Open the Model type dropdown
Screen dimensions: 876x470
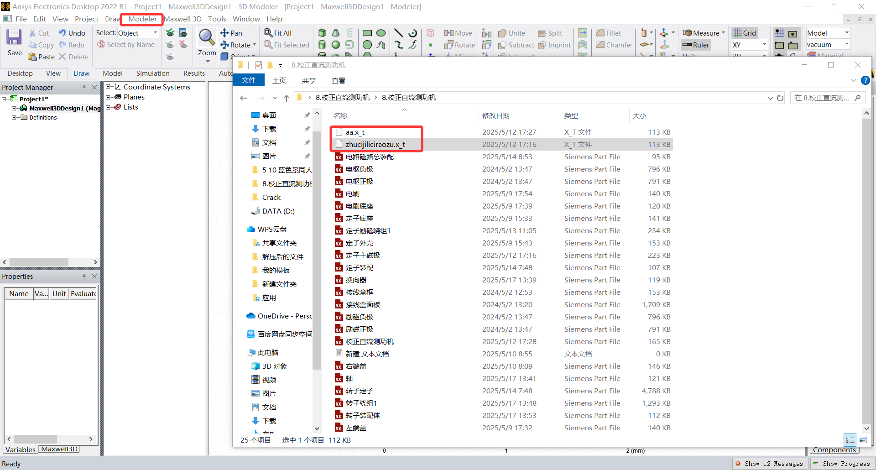[847, 33]
